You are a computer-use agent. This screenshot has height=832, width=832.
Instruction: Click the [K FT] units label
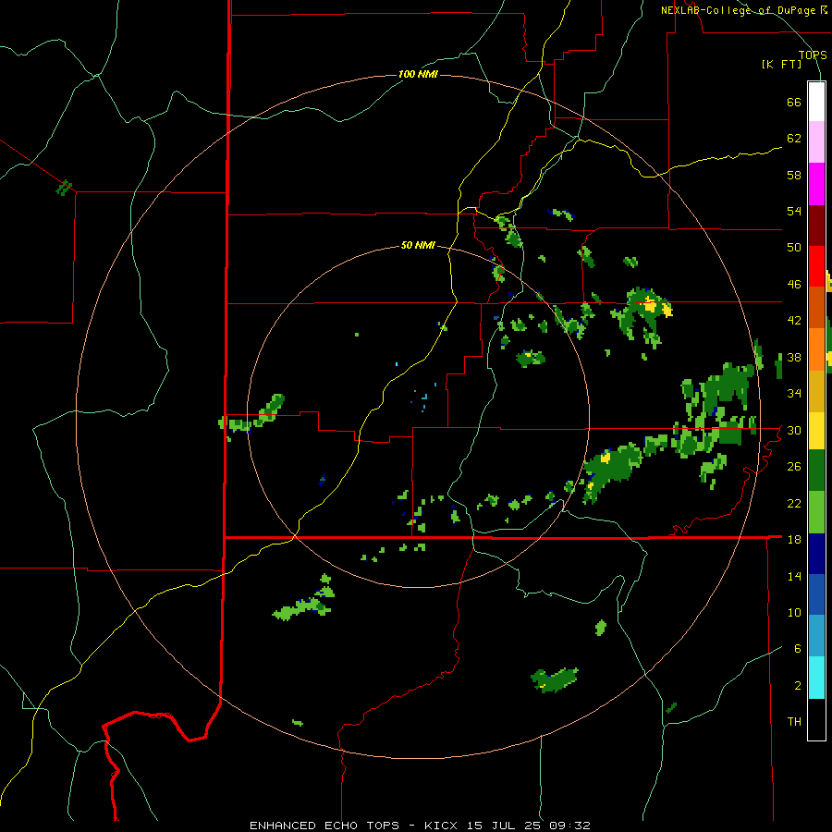click(781, 65)
